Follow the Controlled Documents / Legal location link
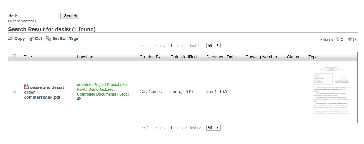This screenshot has height=144, width=364. point(103,94)
